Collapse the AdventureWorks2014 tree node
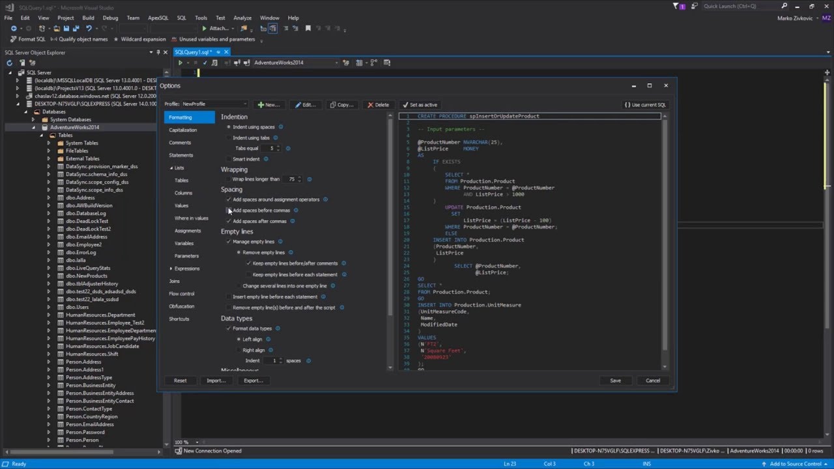 pyautogui.click(x=33, y=127)
